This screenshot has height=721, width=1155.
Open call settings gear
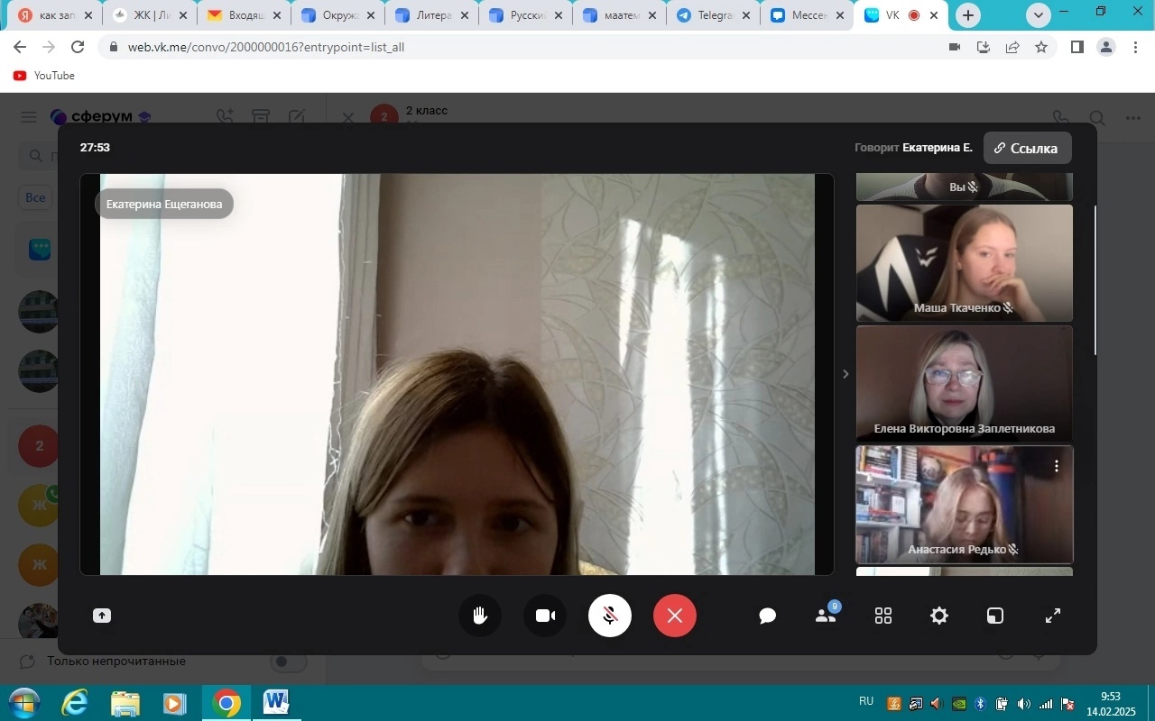click(939, 616)
